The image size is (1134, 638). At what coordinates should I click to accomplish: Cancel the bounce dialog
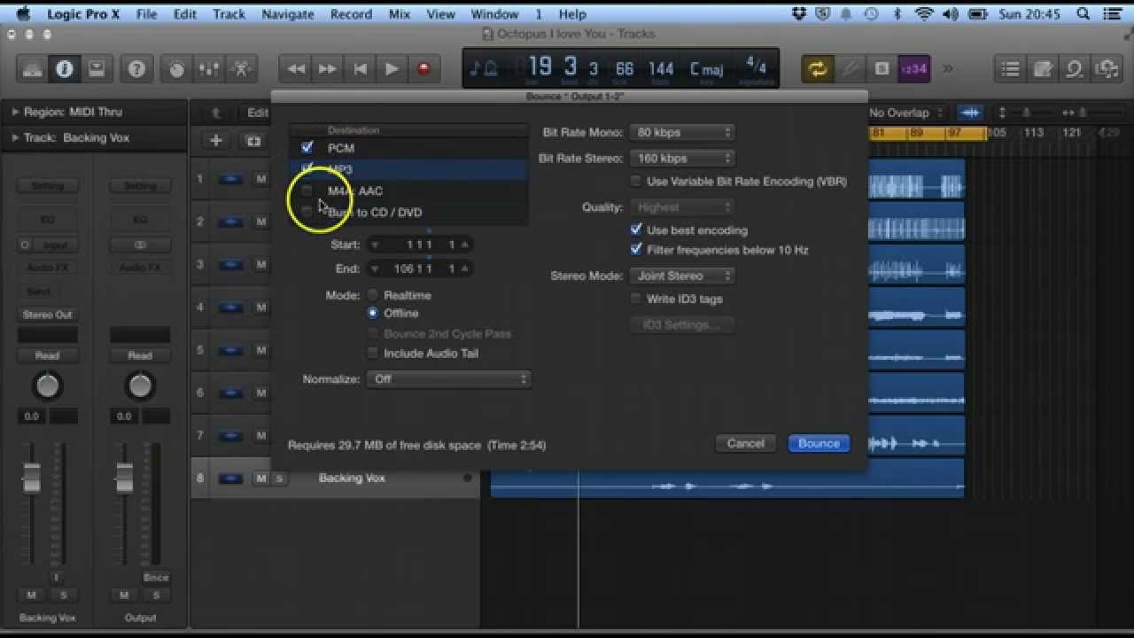(745, 443)
